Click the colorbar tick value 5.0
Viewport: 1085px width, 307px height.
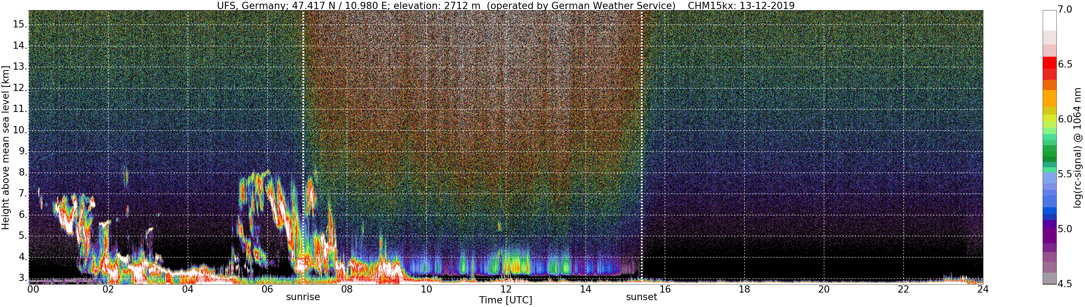pos(1065,229)
